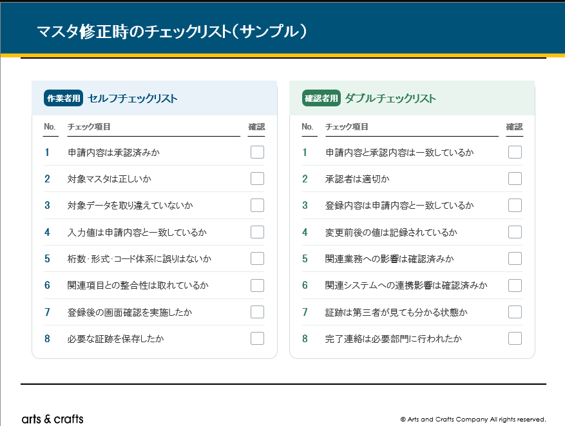Select text 承認者は適切か
Screen dimensions: 565x426
coord(358,179)
